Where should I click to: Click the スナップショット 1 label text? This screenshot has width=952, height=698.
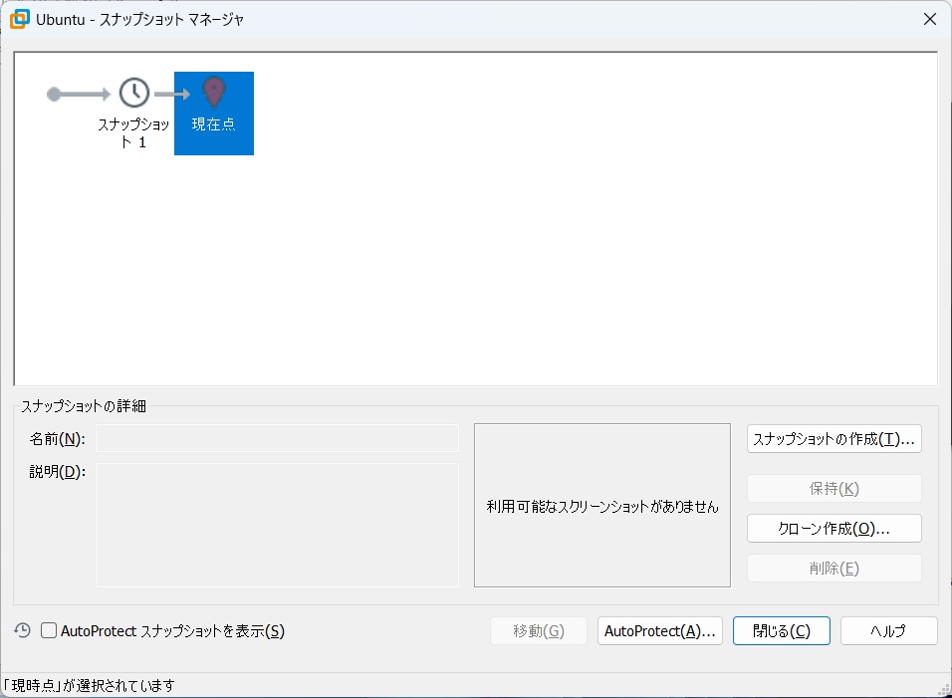coord(133,132)
